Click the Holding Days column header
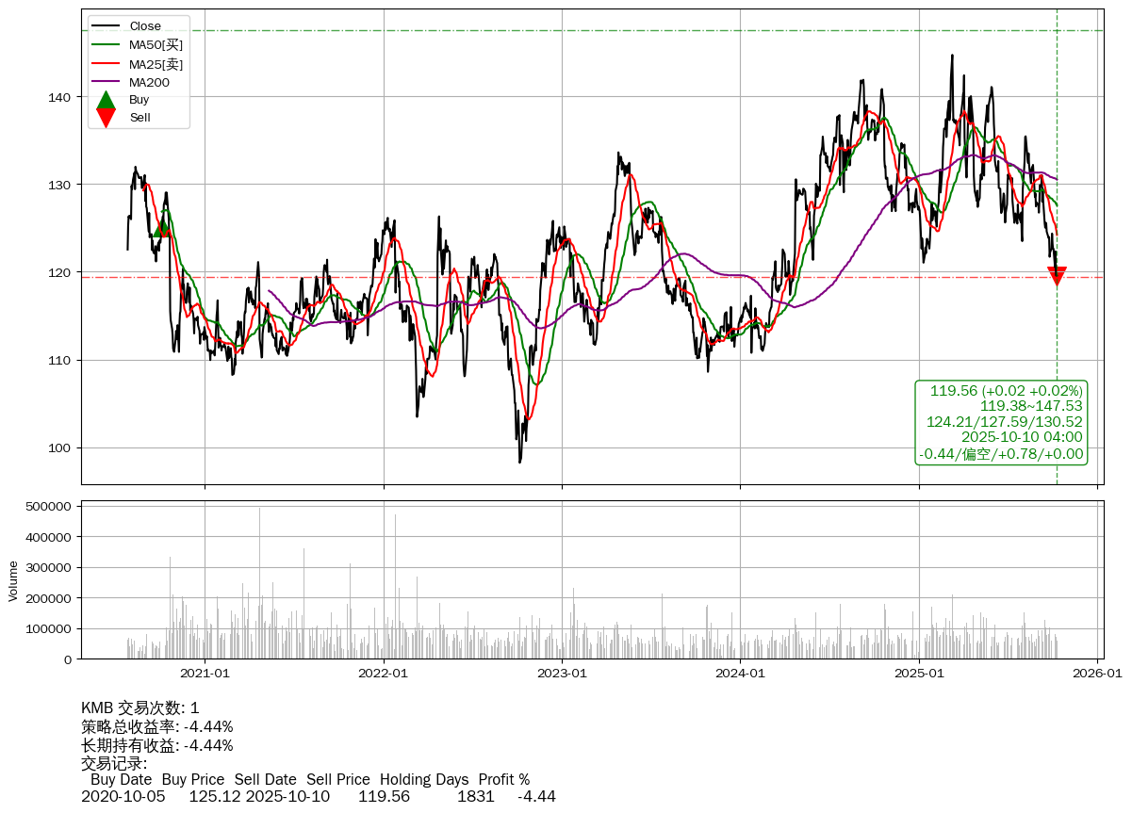 pos(424,780)
